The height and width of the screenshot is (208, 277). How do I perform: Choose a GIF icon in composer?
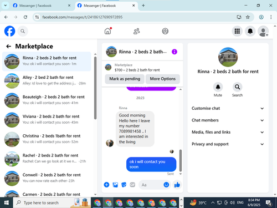click(x=132, y=185)
